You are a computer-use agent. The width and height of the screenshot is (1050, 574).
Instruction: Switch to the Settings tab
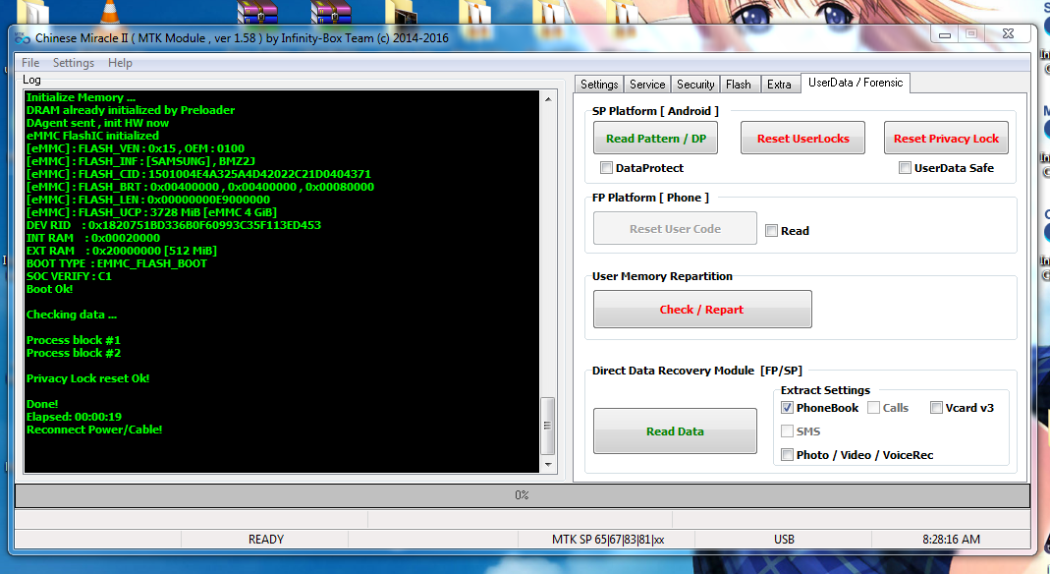pyautogui.click(x=598, y=85)
